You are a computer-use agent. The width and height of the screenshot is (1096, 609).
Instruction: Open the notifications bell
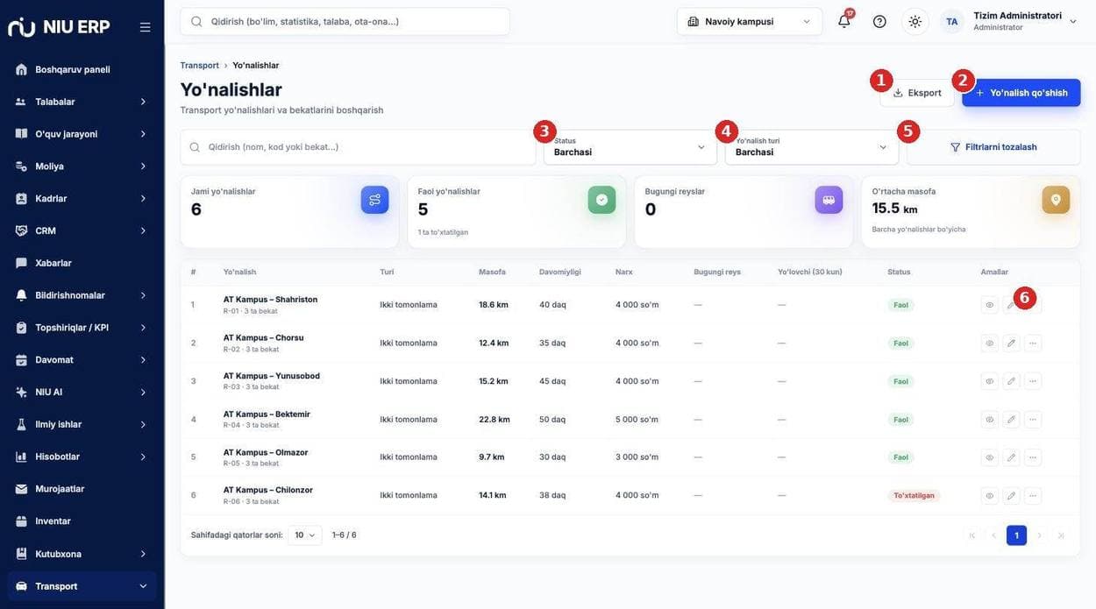[x=844, y=21]
